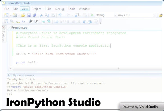
Task: Click the hello string assignment line
Action: 56,54
